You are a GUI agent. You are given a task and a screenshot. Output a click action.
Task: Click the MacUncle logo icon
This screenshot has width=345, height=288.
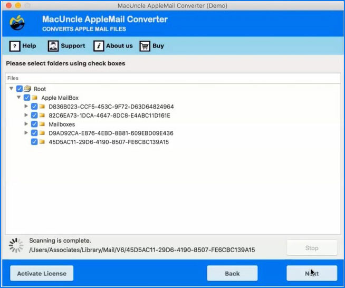pos(17,23)
